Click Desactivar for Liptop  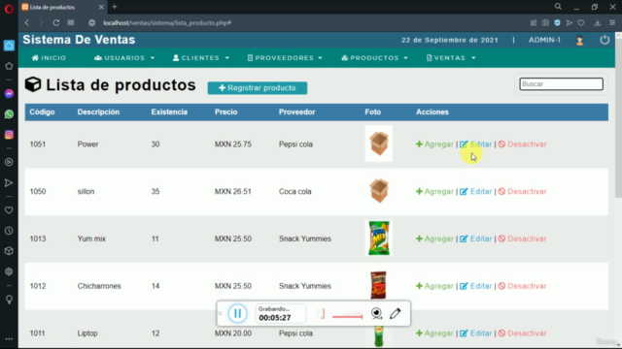coord(522,333)
